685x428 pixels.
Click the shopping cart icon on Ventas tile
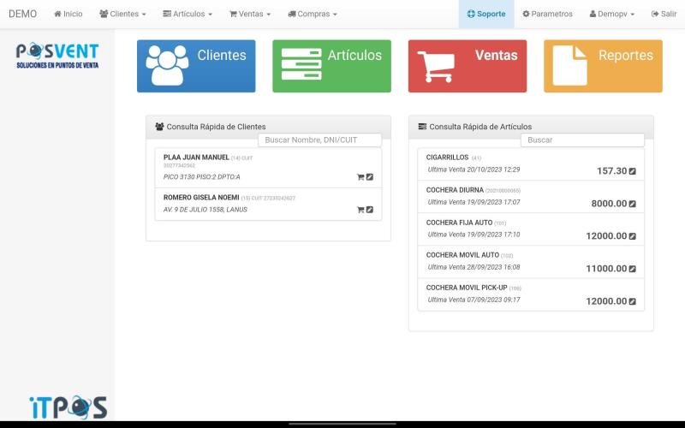click(436, 67)
